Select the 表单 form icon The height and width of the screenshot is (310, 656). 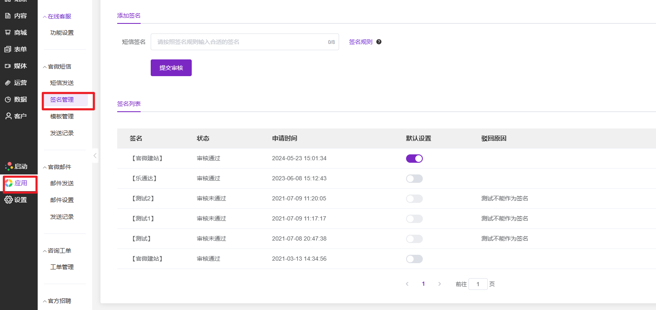point(8,49)
